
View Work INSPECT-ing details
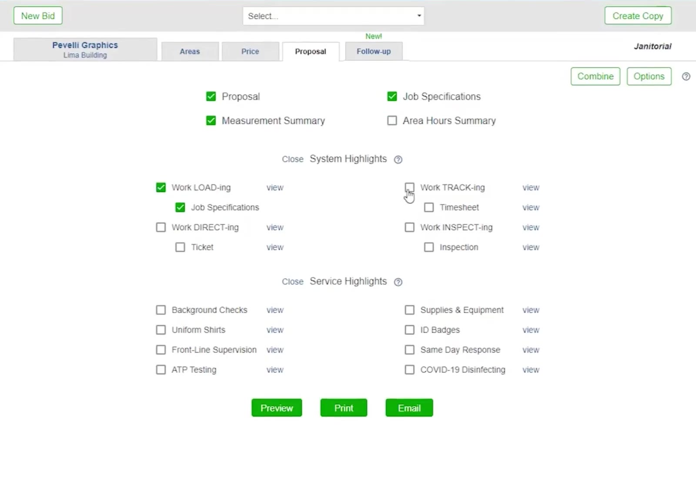pos(531,227)
